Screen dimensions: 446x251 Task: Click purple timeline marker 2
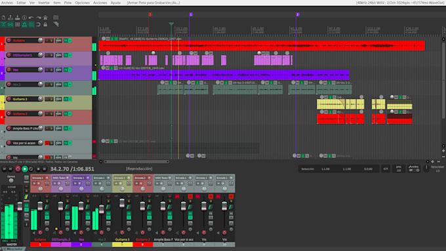[298, 14]
